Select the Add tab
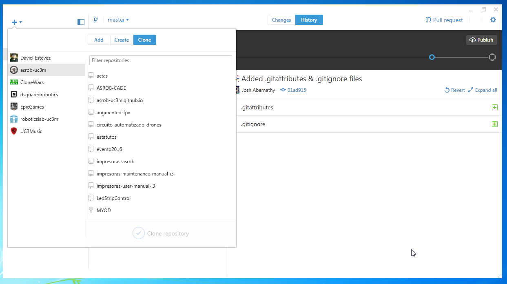 pyautogui.click(x=99, y=40)
